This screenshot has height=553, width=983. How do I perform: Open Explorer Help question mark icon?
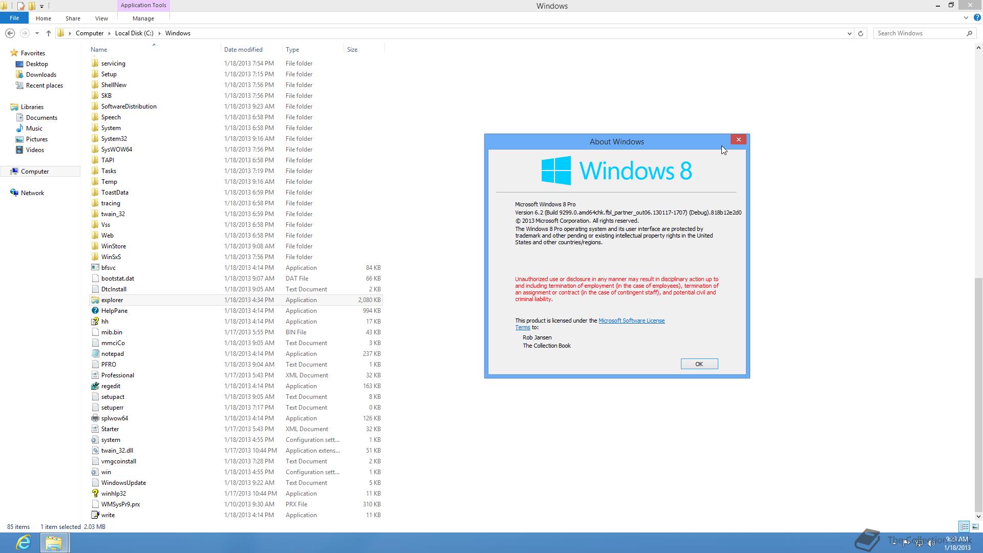tap(977, 17)
